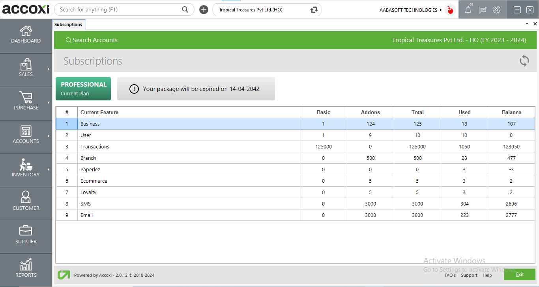This screenshot has height=287, width=539.
Task: Click the Transactions balance value 123950
Action: (511, 146)
